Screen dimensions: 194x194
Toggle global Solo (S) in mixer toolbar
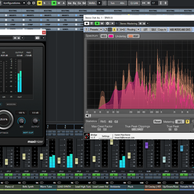tap(44, 3)
